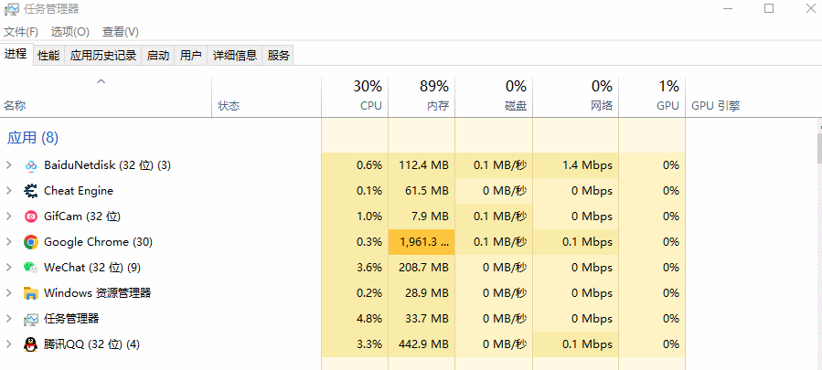The width and height of the screenshot is (822, 370).
Task: Collapse column header using top chevron
Action: (101, 82)
